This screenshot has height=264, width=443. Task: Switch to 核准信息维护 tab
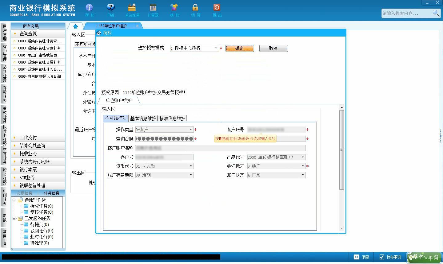(172, 118)
